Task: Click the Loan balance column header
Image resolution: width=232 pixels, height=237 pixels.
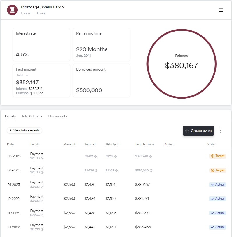Action: 145,144
